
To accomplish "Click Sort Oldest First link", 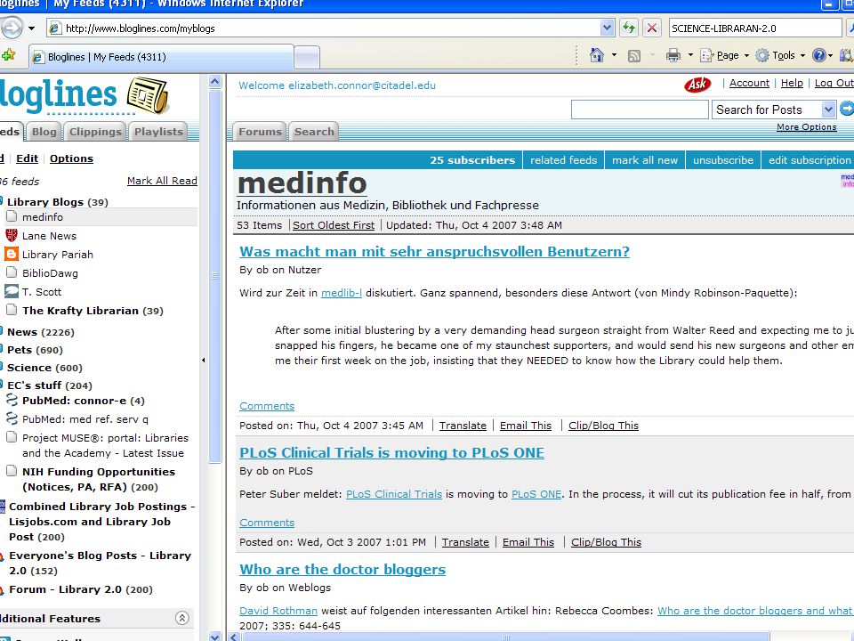I will pyautogui.click(x=334, y=225).
